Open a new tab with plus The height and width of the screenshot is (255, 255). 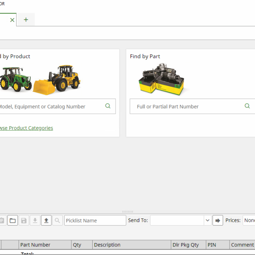pyautogui.click(x=26, y=20)
